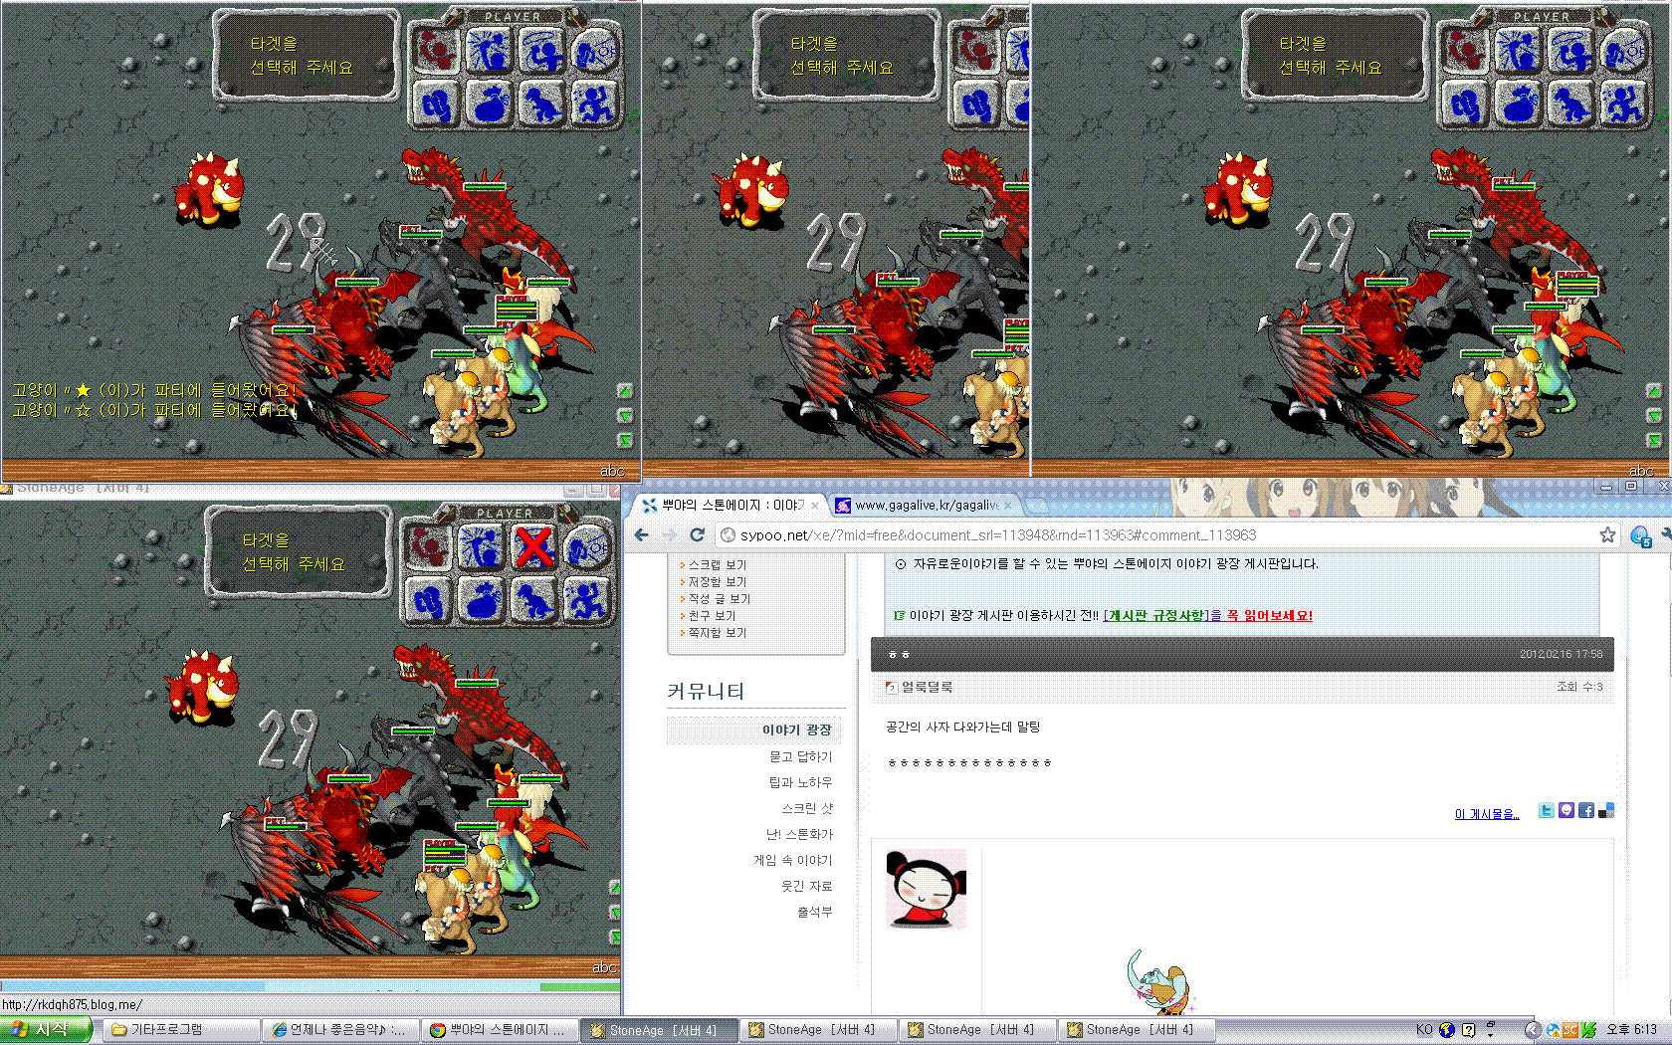The width and height of the screenshot is (1672, 1045).
Task: Choose the running Escape command in top-right game window
Action: 1624,103
